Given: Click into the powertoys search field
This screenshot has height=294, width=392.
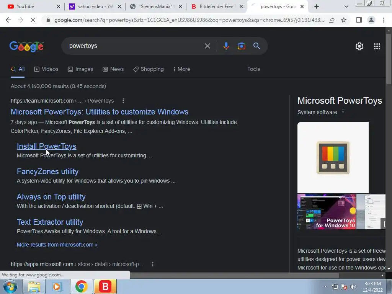Looking at the screenshot, I should coord(135,46).
